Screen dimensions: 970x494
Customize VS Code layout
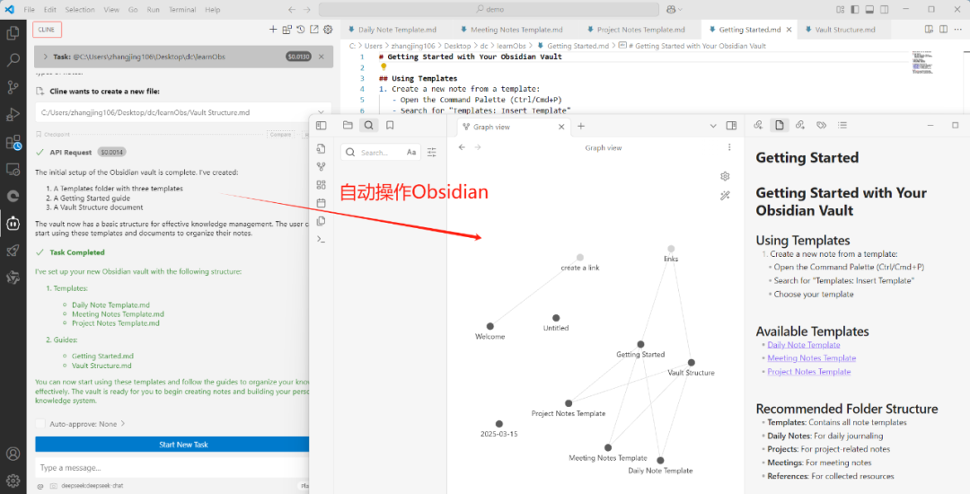(x=840, y=9)
